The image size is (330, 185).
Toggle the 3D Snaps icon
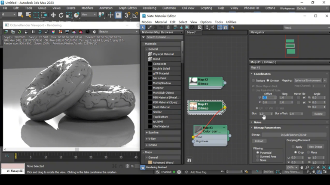[x=127, y=15]
